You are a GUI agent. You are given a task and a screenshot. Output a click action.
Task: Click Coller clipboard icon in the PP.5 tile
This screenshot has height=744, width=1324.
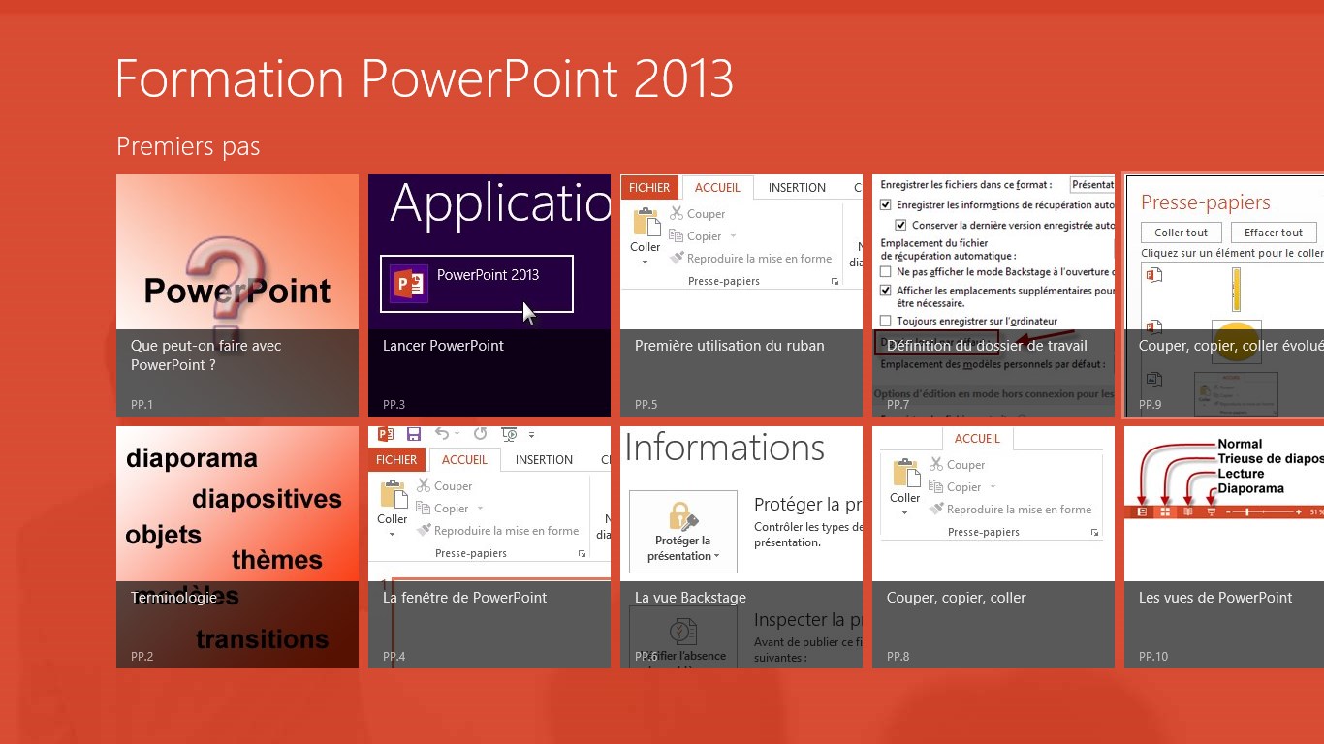pyautogui.click(x=645, y=224)
